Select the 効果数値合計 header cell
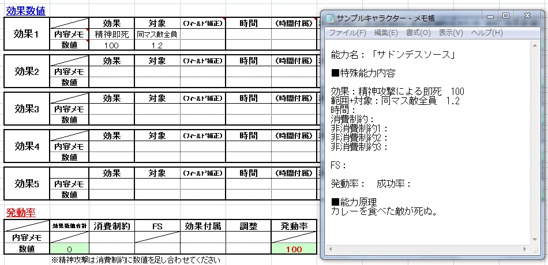The height and width of the screenshot is (265, 548). pos(69,226)
